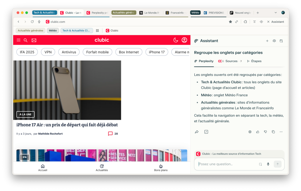Switch to the Perplexity tab
The image size is (301, 191).
[97, 13]
